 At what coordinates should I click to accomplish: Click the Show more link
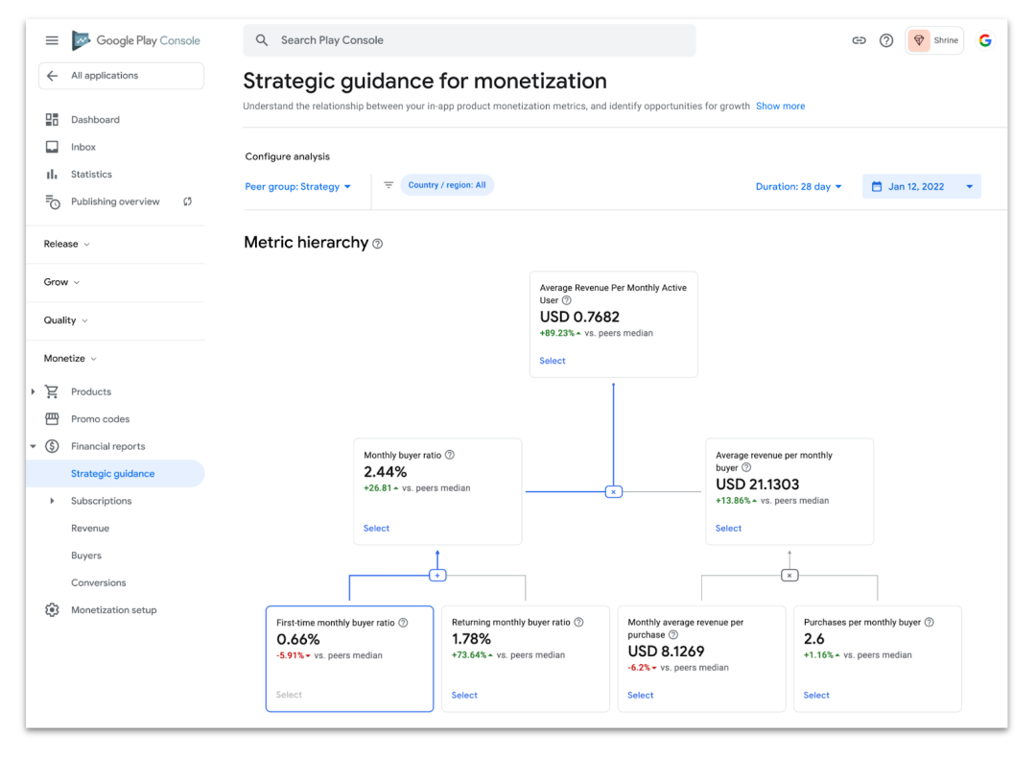tap(780, 107)
